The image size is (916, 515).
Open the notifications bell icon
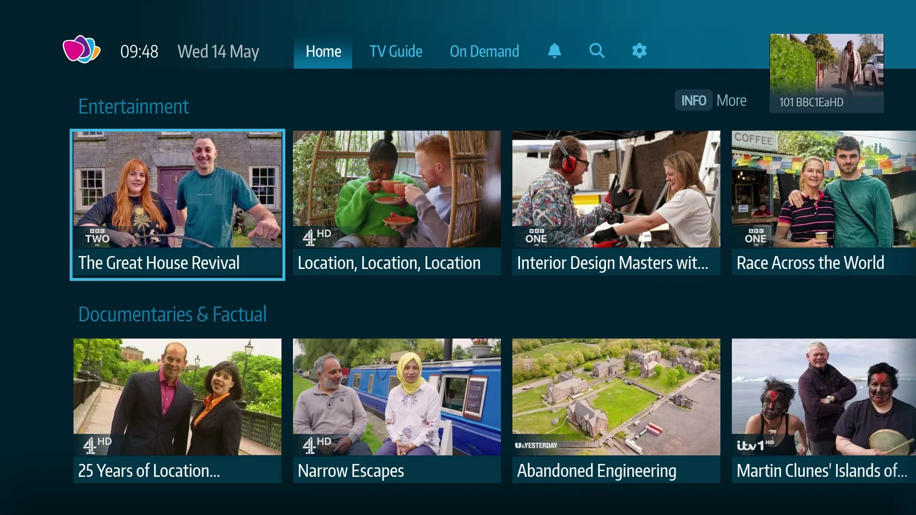click(554, 51)
